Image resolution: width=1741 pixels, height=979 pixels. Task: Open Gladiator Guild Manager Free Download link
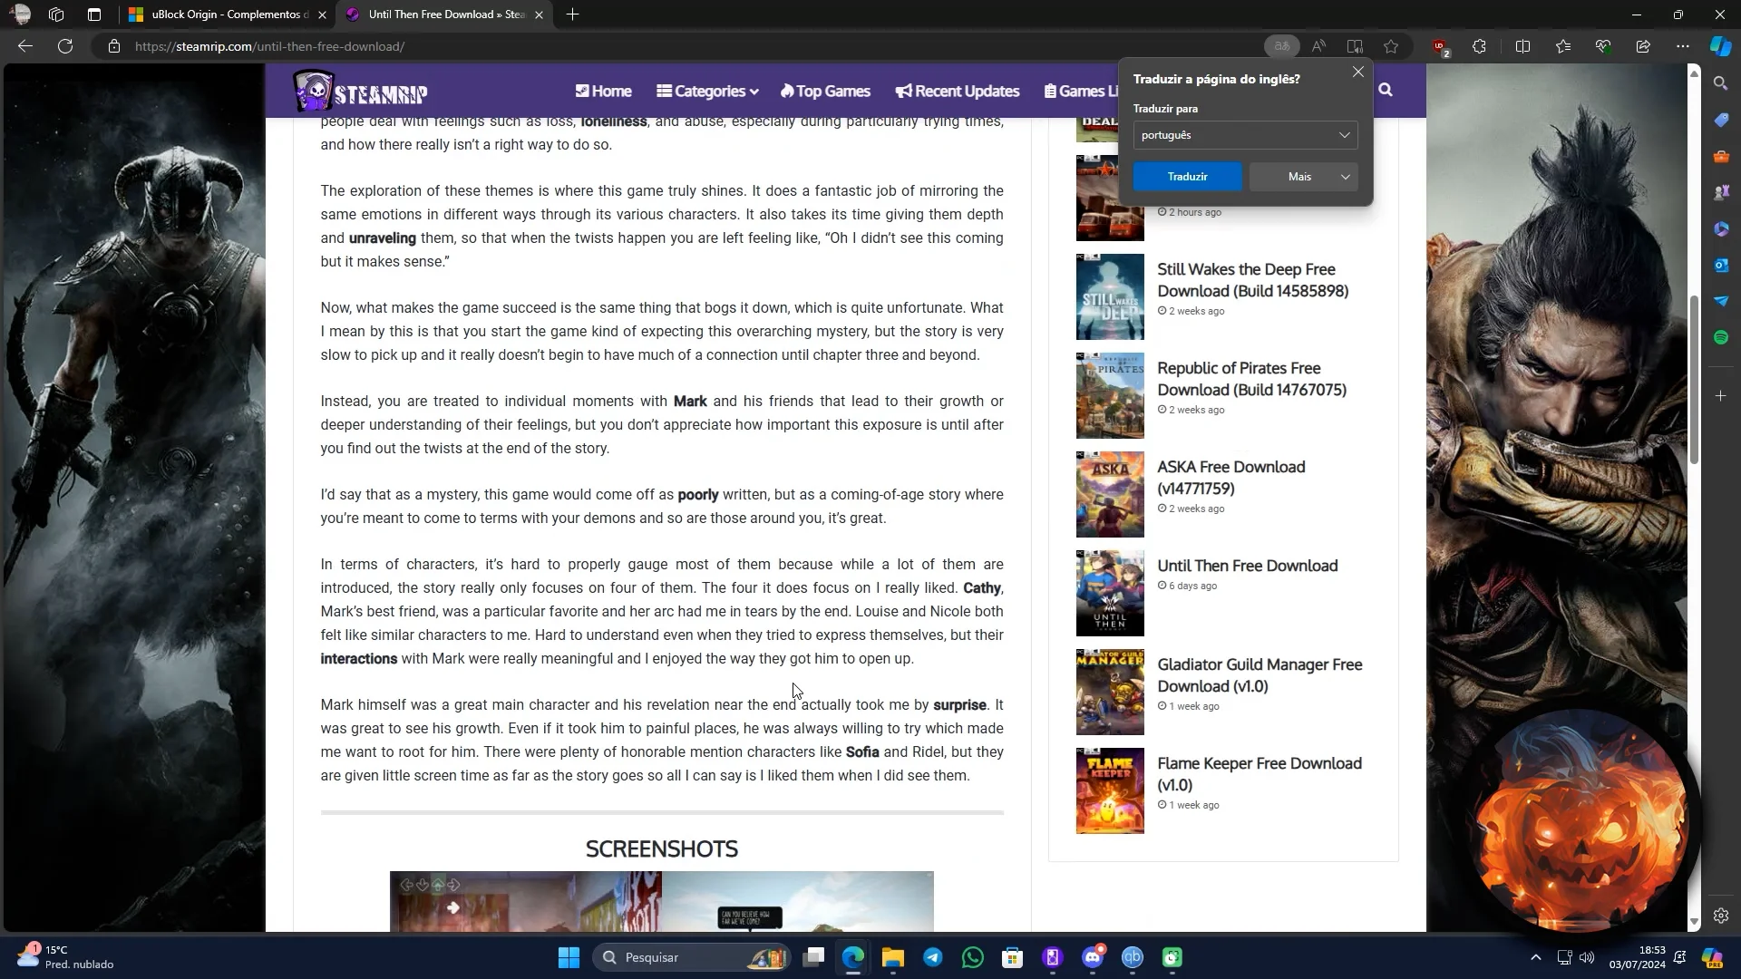[1260, 675]
